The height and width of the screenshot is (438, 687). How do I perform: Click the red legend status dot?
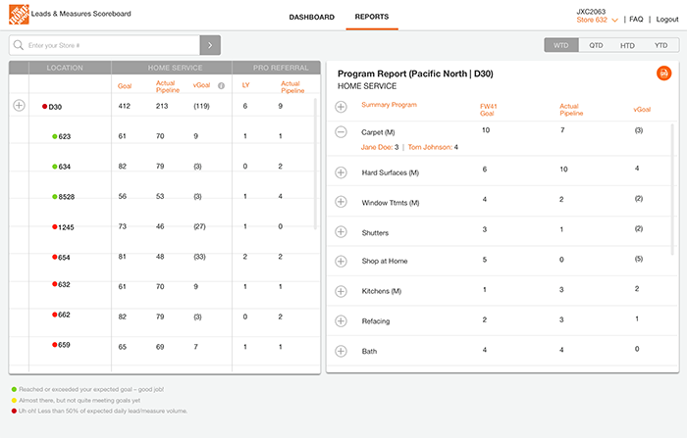14,411
